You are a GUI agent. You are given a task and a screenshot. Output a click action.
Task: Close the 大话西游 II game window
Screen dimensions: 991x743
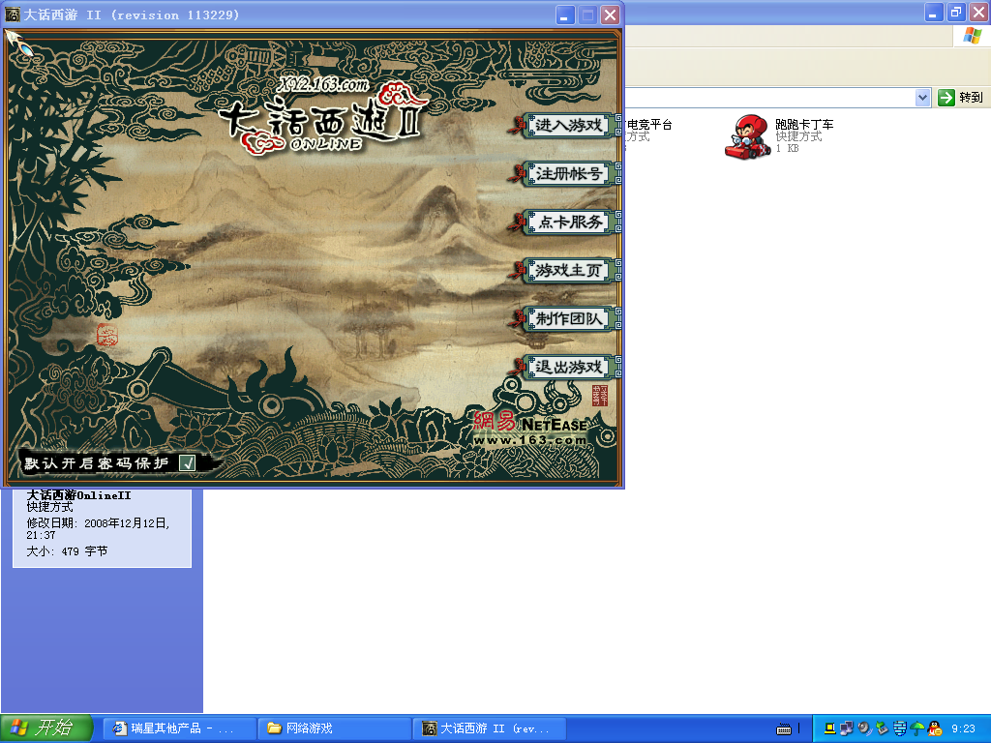tap(610, 15)
